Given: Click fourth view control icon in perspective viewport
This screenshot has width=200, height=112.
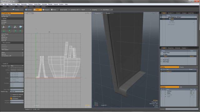Looking at the screenshot, I should point(157,13).
